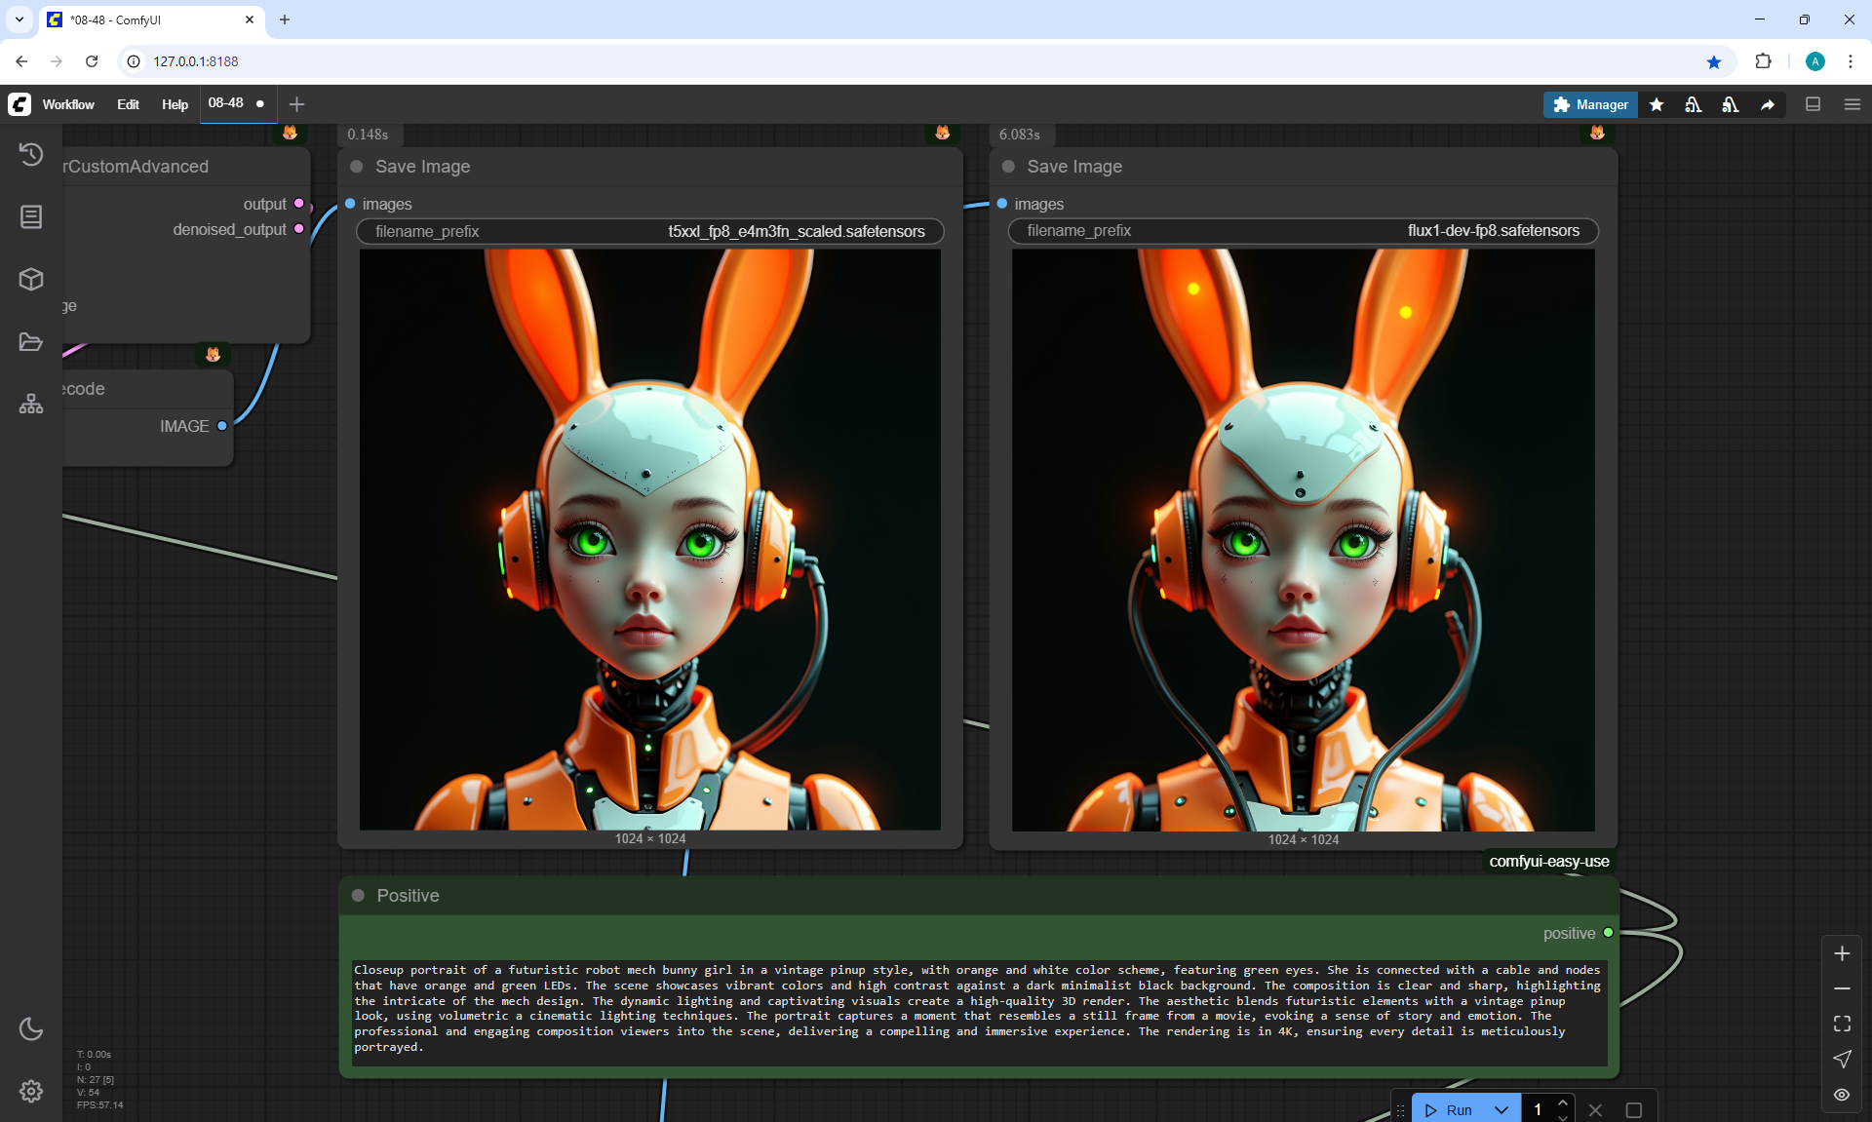This screenshot has height=1122, width=1872.
Task: Open the Edit menu
Action: (x=128, y=104)
